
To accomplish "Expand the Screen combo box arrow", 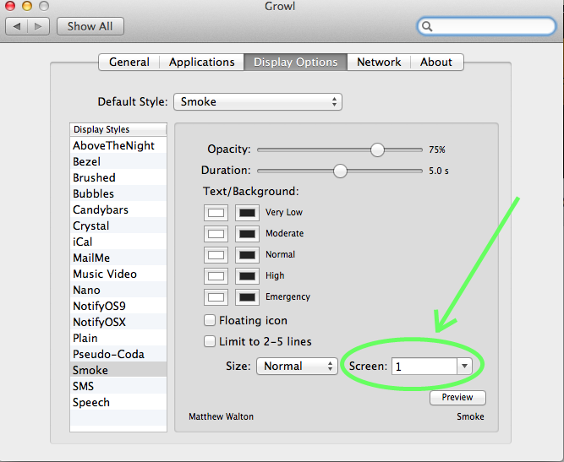I will (x=464, y=366).
